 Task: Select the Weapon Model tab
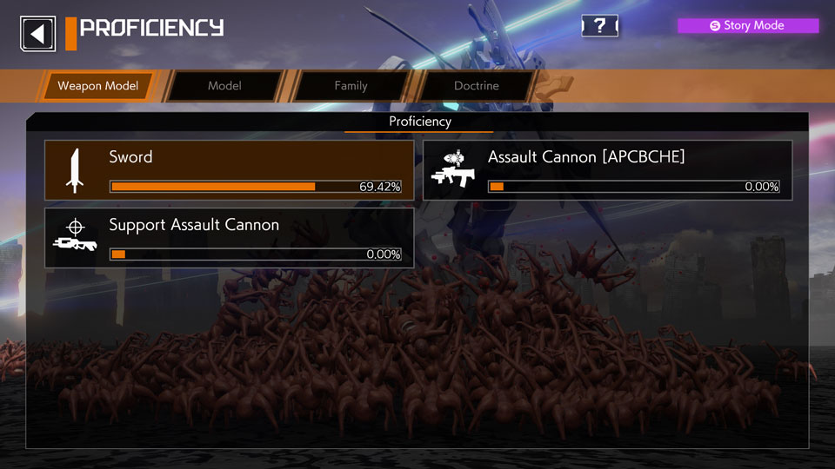[x=98, y=86]
